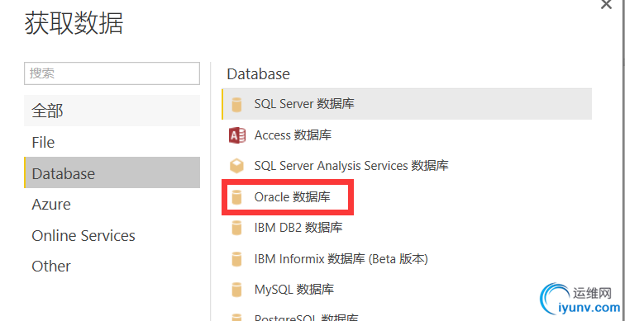
Task: Click the red Access database icon
Action: [236, 135]
